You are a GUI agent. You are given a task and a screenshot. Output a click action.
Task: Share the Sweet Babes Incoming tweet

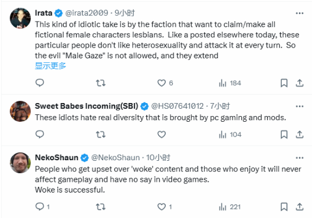[x=300, y=134]
